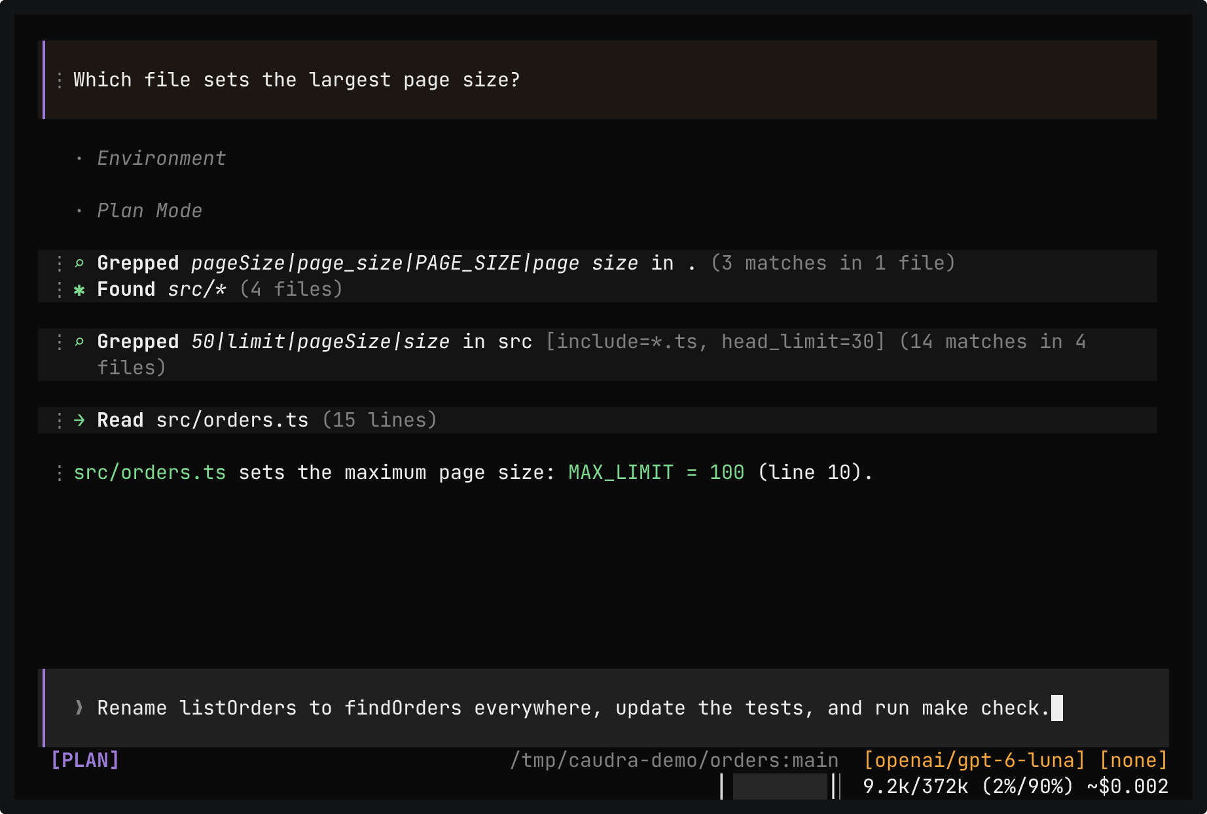Screen dimensions: 1207x814
Task: Click the '[include=*.ts, head_limit=30]' parameters text
Action: 715,342
